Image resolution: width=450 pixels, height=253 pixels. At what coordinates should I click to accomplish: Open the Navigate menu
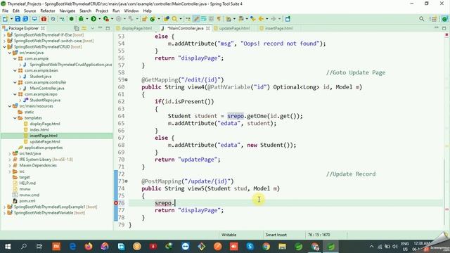(x=67, y=11)
